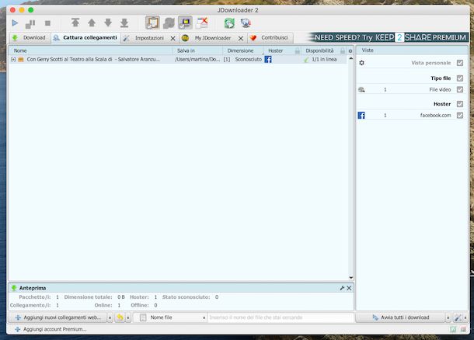Click the 1/1 in linea availability
474x340 pixels.
coord(324,60)
